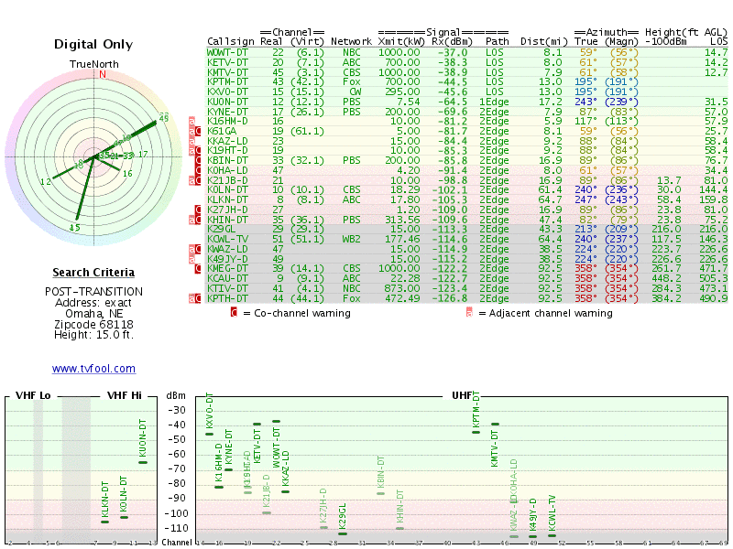Click the co-channel warning icon beside KOHA-LD

click(198, 170)
